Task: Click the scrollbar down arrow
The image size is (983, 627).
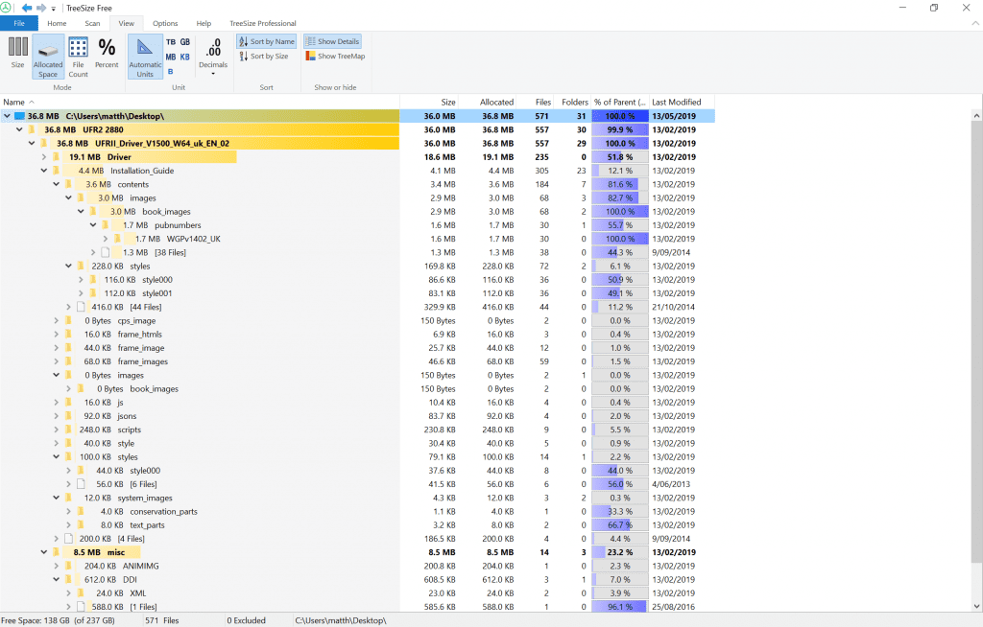Action: click(x=976, y=606)
